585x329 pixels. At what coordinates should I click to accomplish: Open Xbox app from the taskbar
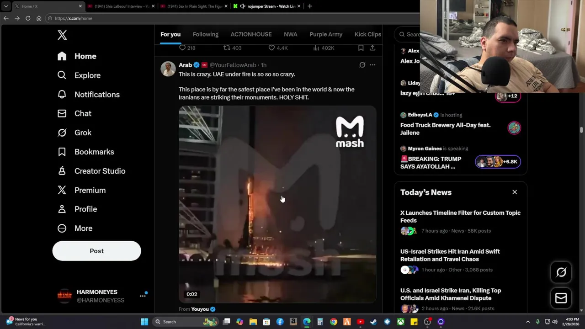point(400,322)
